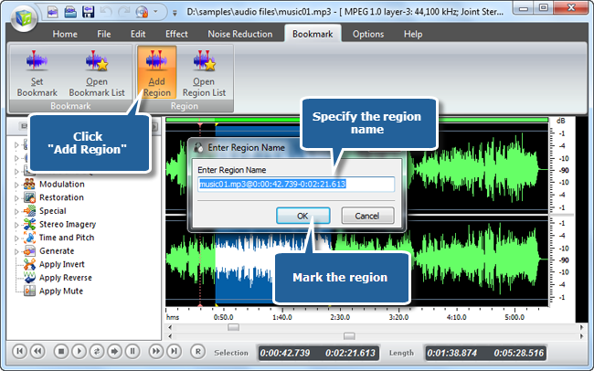Select the Modulation tree icon

pyautogui.click(x=29, y=185)
